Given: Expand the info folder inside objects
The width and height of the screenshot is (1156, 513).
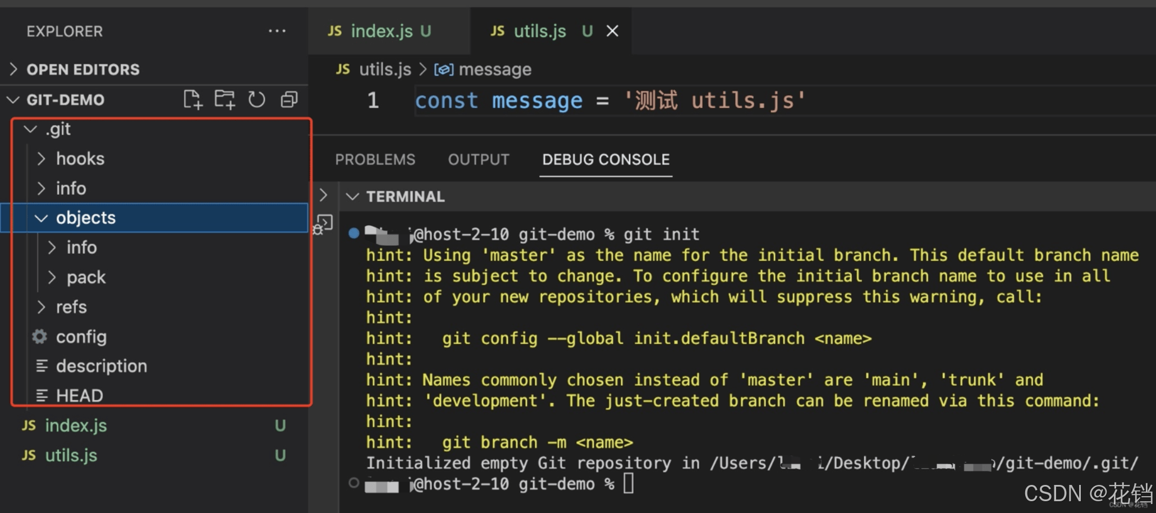Looking at the screenshot, I should click(x=52, y=248).
